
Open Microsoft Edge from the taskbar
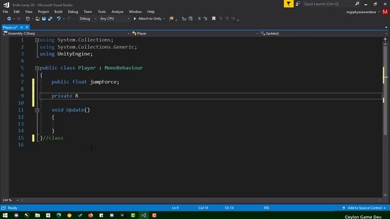(x=58, y=215)
